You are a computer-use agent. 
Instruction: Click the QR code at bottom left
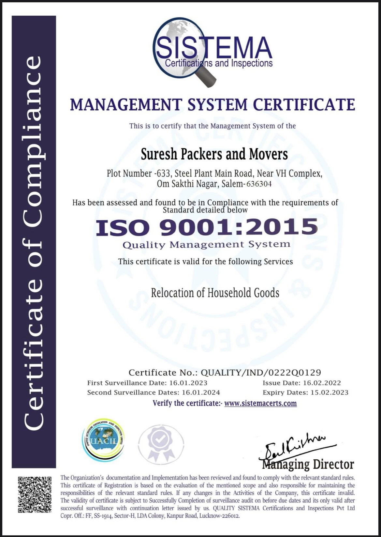tap(35, 495)
